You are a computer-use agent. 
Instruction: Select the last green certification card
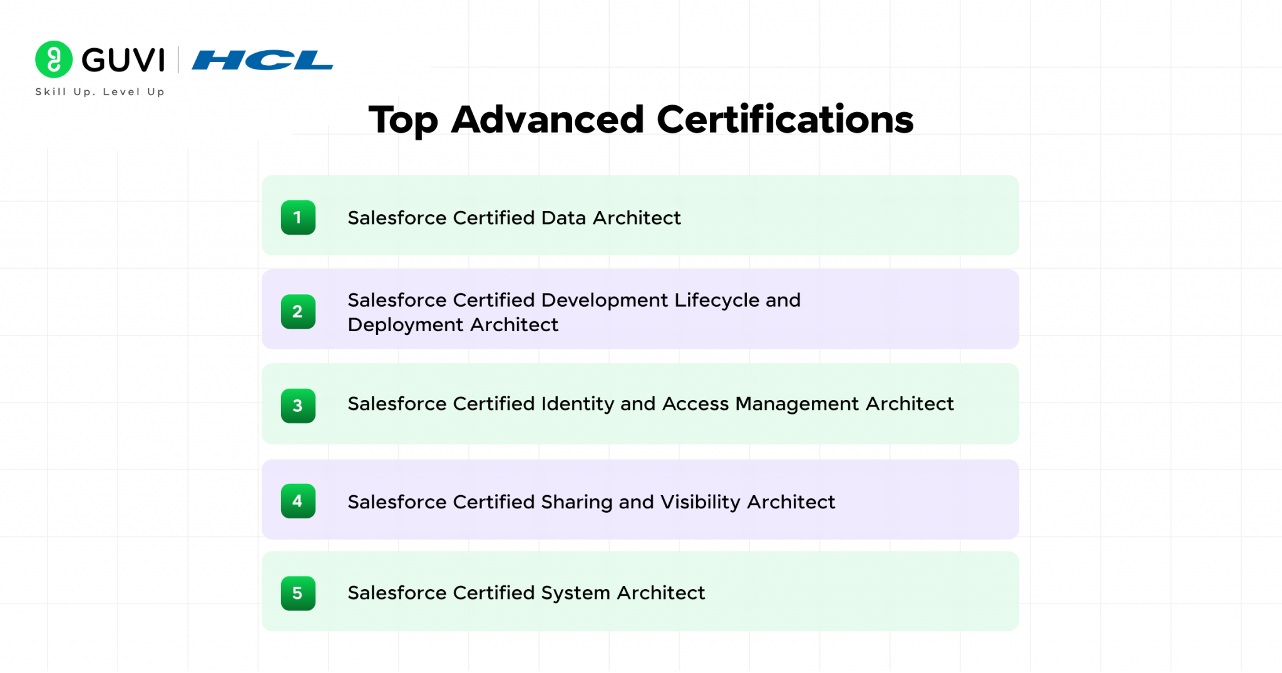pyautogui.click(x=640, y=591)
